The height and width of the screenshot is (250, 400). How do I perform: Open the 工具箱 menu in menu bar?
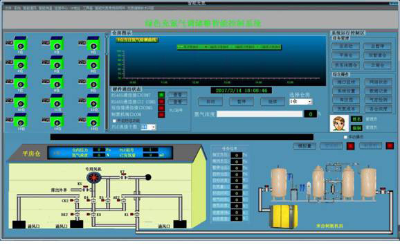[x=87, y=8]
